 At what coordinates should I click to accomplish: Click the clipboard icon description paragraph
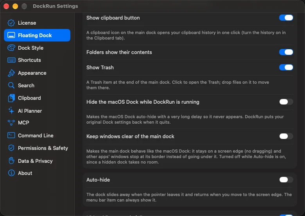point(186,35)
